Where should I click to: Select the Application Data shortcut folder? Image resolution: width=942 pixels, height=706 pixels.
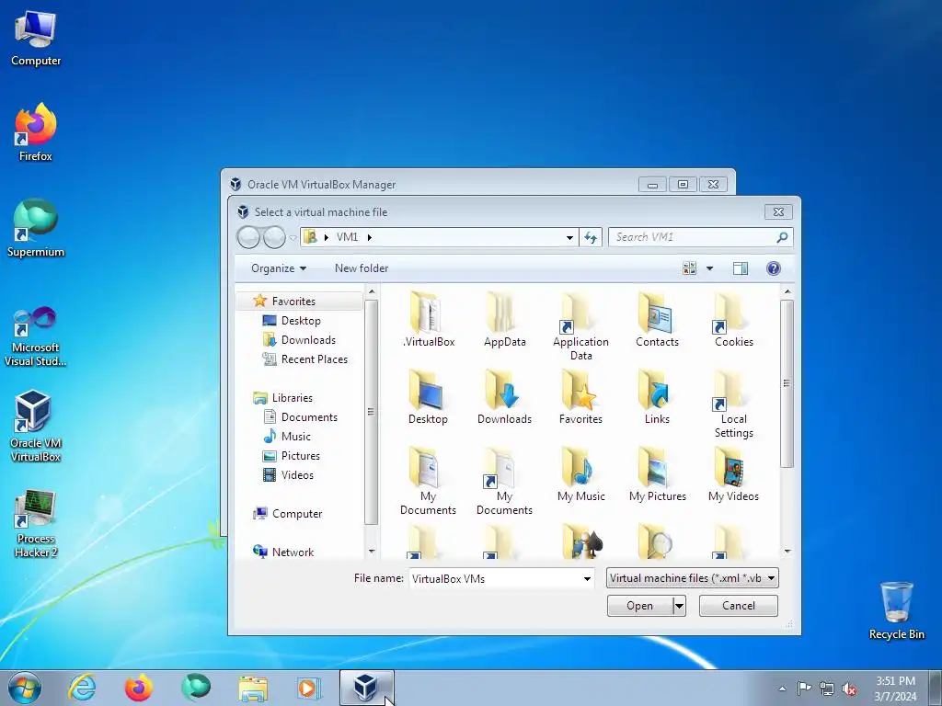click(x=580, y=326)
